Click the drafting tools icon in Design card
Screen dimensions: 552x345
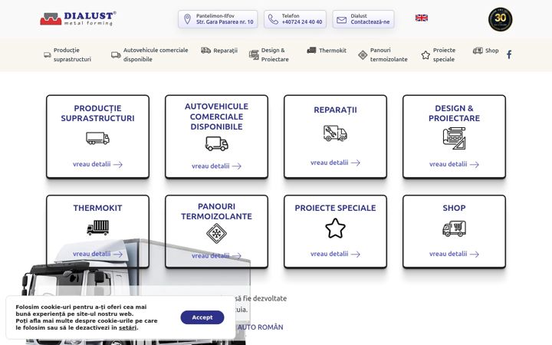454,138
